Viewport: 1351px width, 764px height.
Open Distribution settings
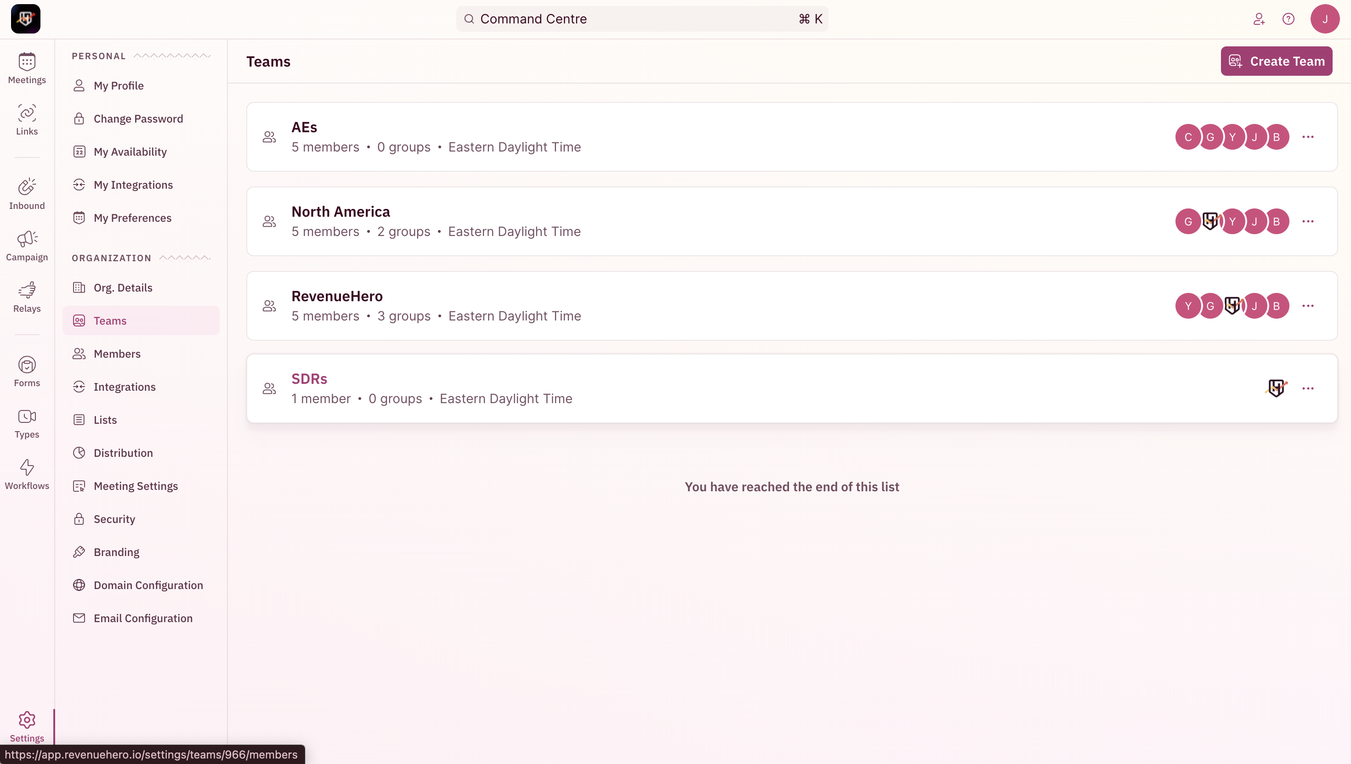click(x=141, y=453)
